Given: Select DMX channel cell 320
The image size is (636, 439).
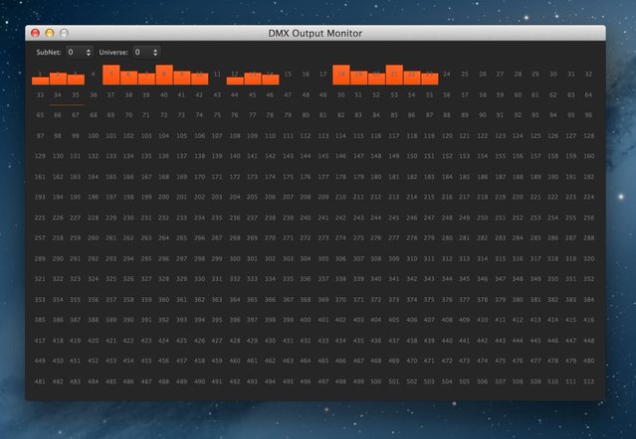Looking at the screenshot, I should tap(588, 258).
